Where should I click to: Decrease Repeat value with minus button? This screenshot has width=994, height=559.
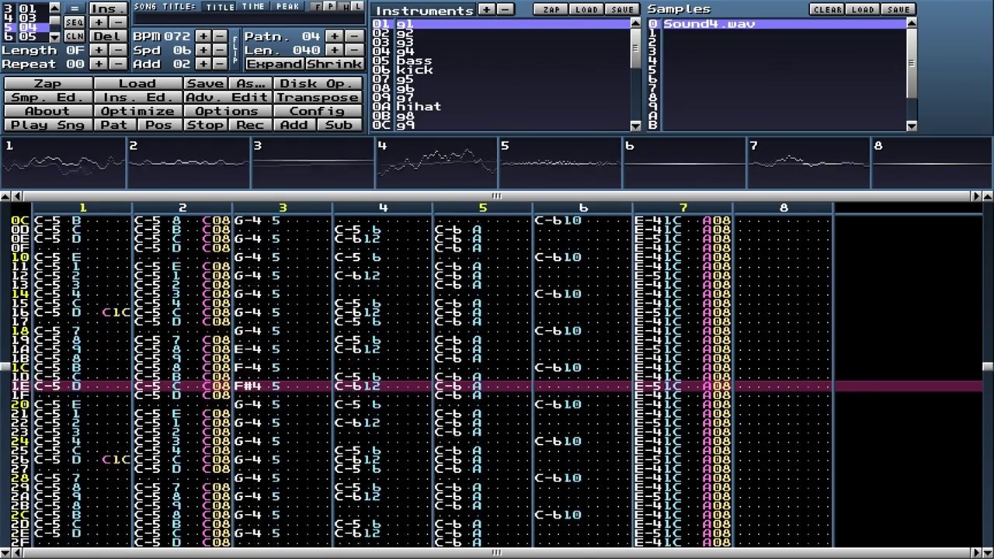click(x=117, y=64)
